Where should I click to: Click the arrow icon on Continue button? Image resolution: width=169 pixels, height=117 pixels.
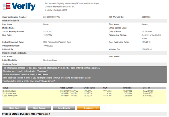[97, 108]
